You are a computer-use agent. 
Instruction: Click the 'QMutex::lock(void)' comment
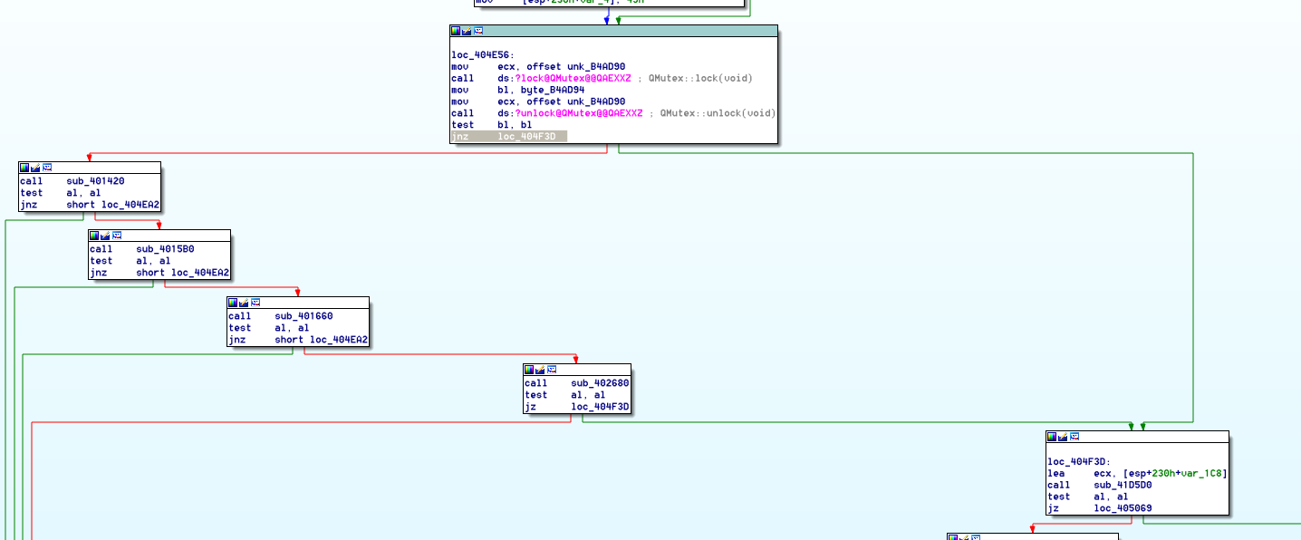pos(699,79)
